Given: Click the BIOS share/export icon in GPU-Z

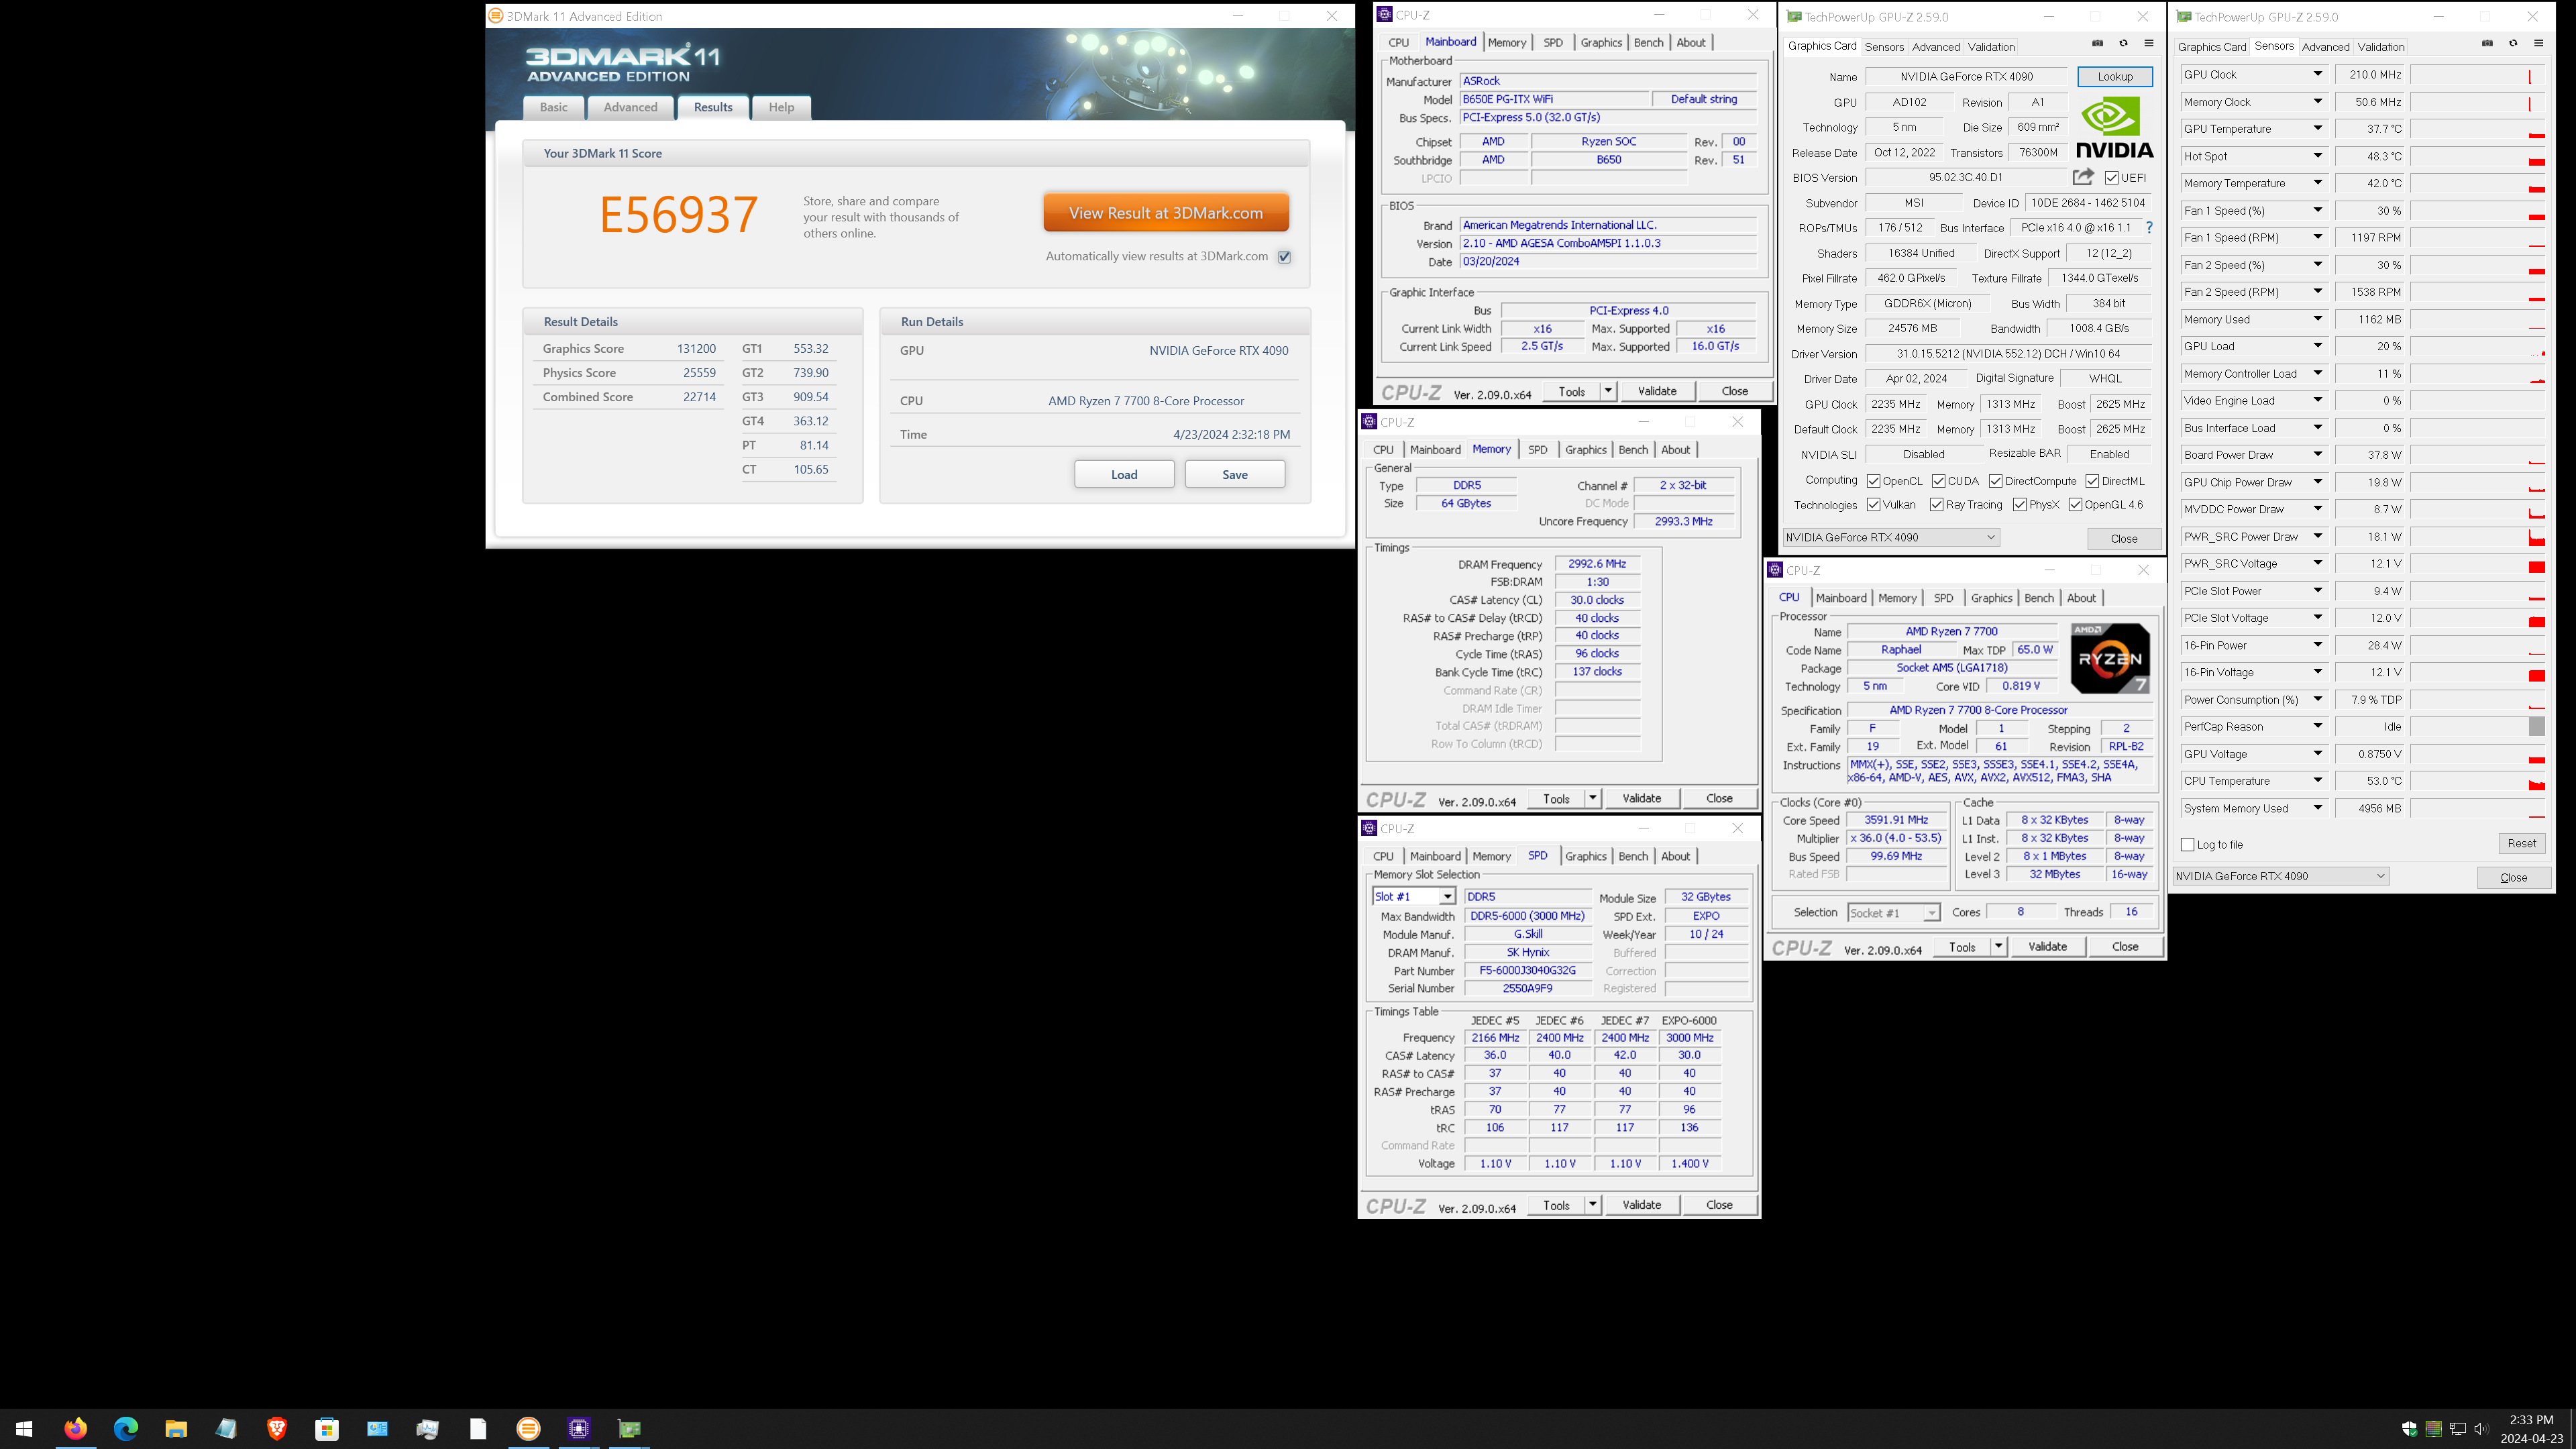Looking at the screenshot, I should click(x=2083, y=177).
